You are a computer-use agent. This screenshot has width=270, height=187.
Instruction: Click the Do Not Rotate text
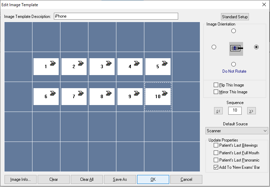[234, 71]
